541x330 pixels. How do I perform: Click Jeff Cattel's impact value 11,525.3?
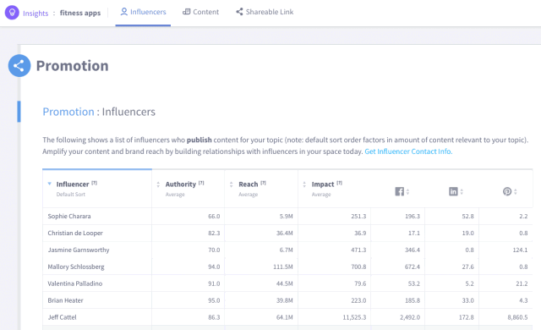(354, 317)
